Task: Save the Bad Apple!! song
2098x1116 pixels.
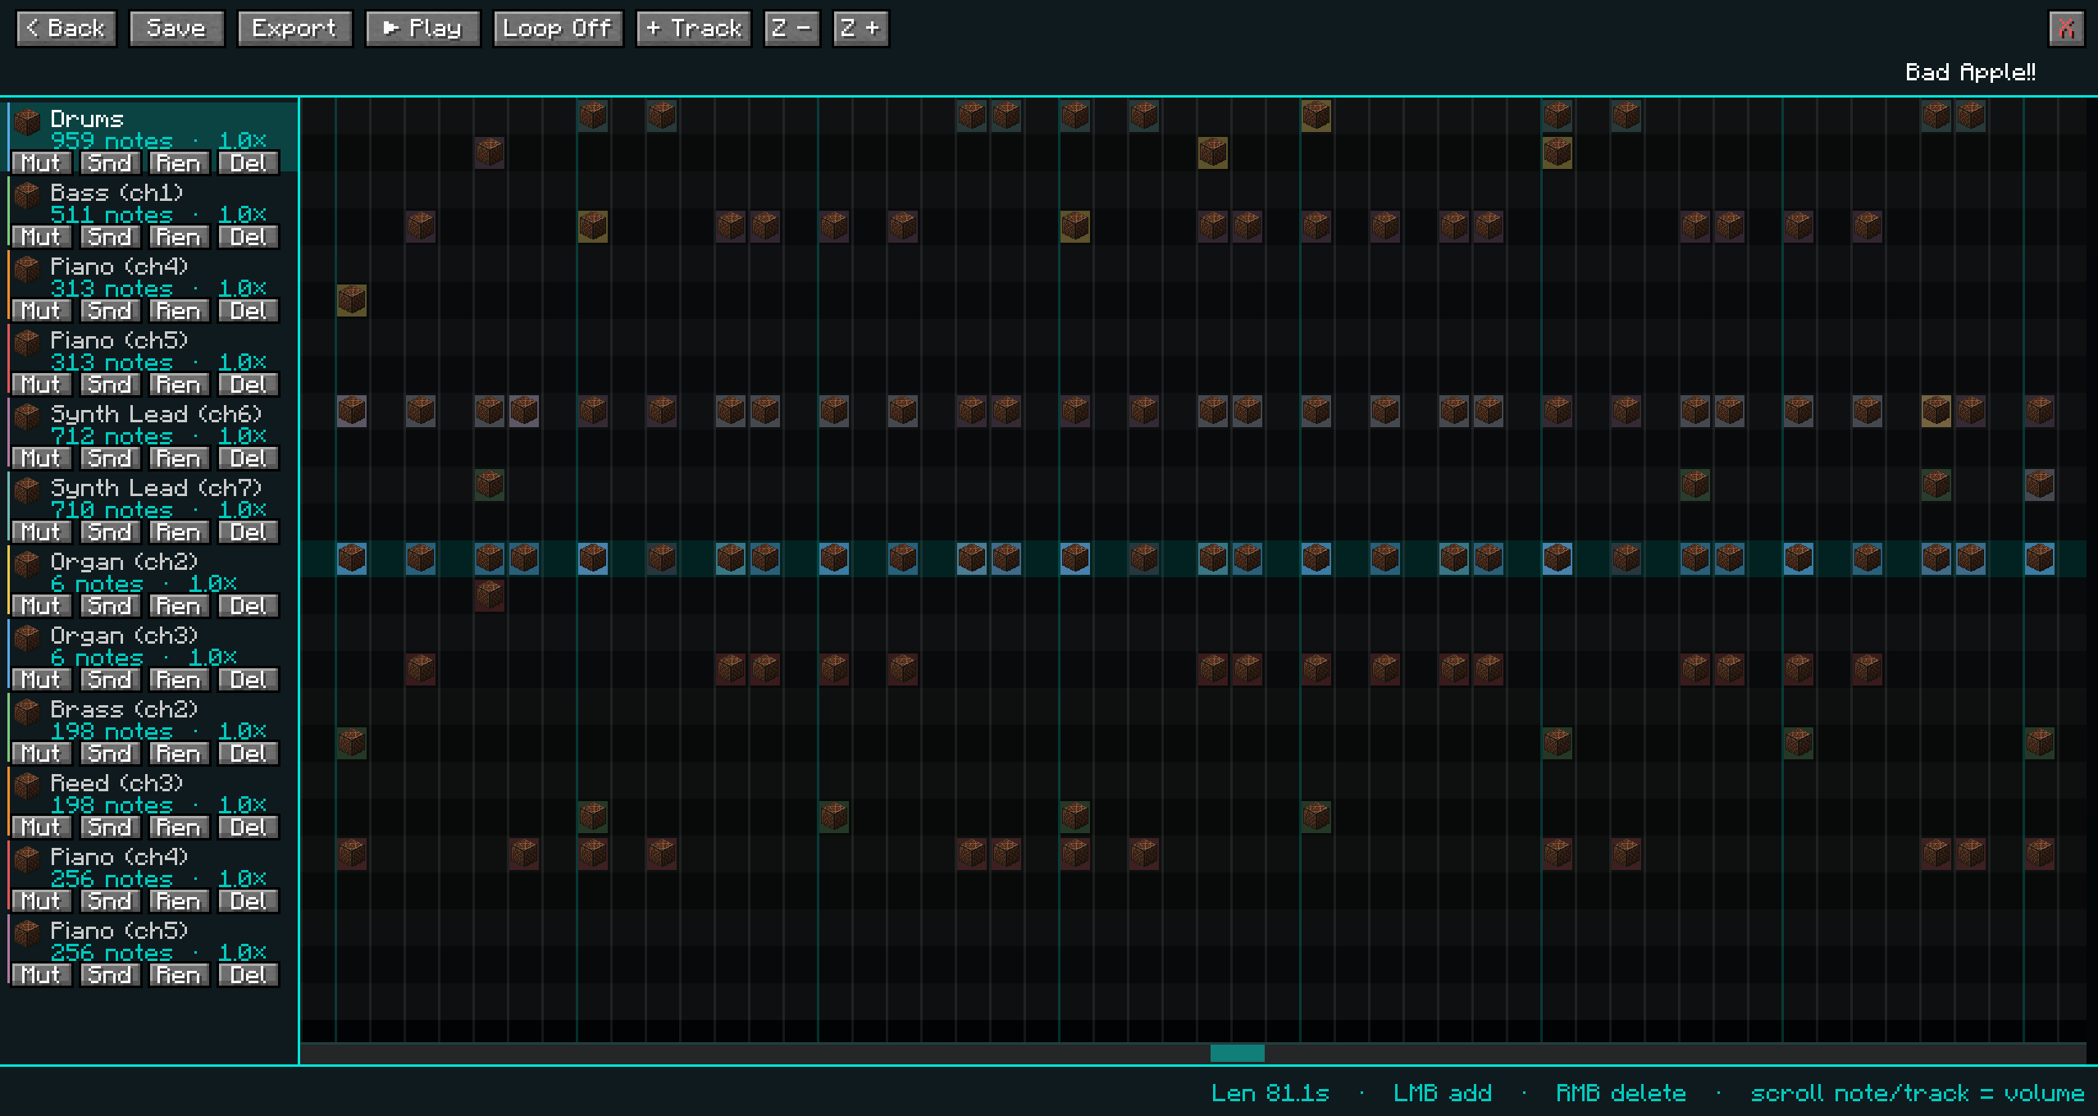Action: tap(176, 29)
